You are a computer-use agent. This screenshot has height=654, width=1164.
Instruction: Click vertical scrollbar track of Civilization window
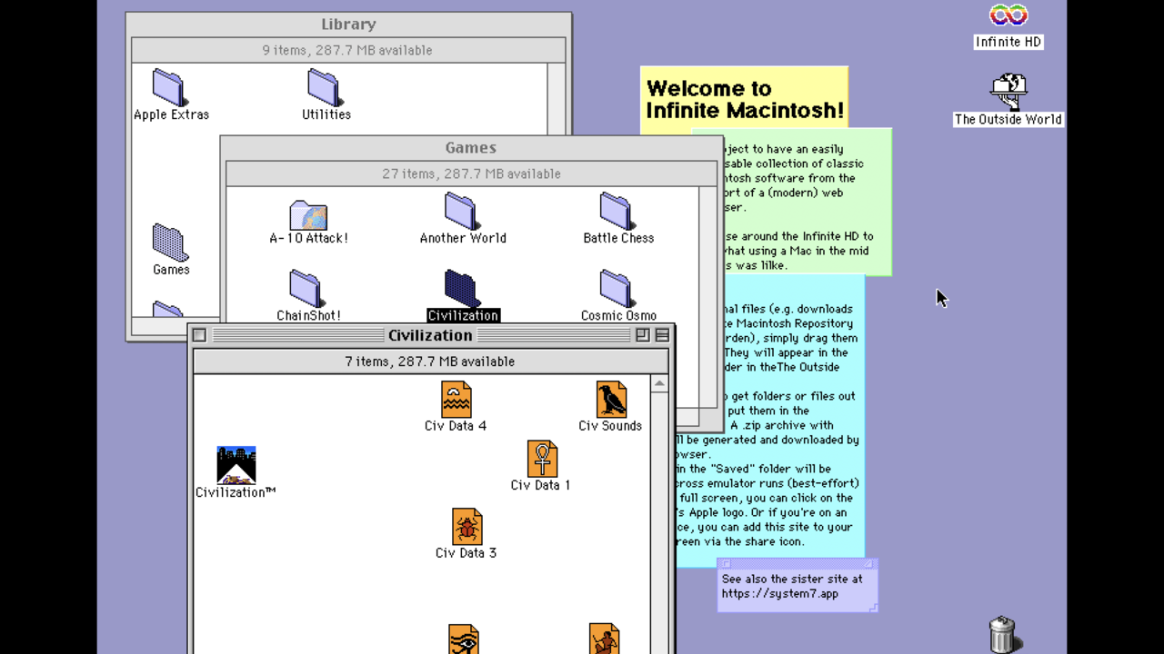(659, 522)
